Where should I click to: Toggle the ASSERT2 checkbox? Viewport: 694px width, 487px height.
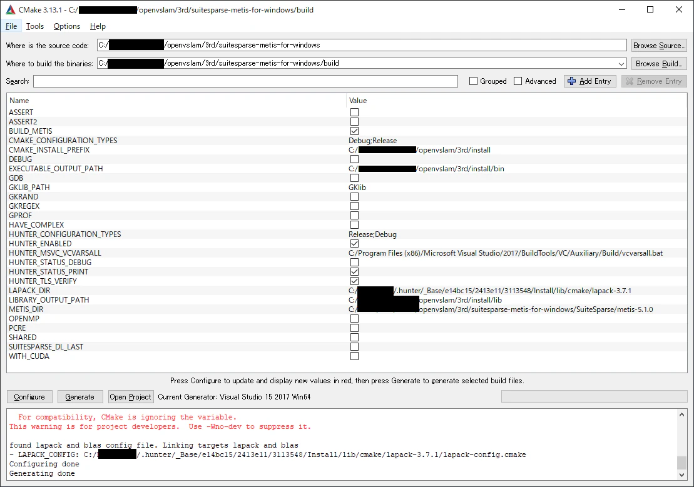pyautogui.click(x=354, y=122)
